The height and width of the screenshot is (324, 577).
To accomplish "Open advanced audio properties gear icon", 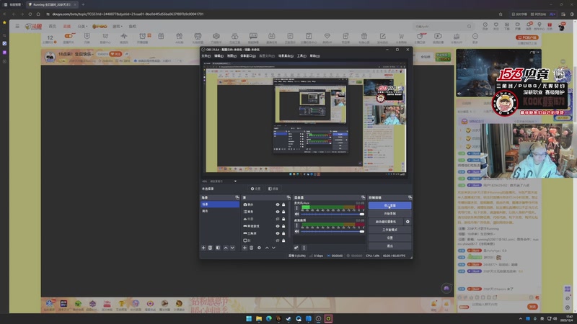I will pyautogui.click(x=296, y=248).
